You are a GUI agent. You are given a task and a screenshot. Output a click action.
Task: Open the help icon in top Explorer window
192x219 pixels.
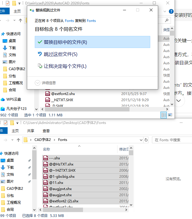pos(171,11)
